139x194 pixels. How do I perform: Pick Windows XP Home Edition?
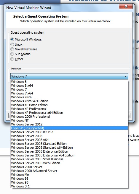(x=69, y=105)
